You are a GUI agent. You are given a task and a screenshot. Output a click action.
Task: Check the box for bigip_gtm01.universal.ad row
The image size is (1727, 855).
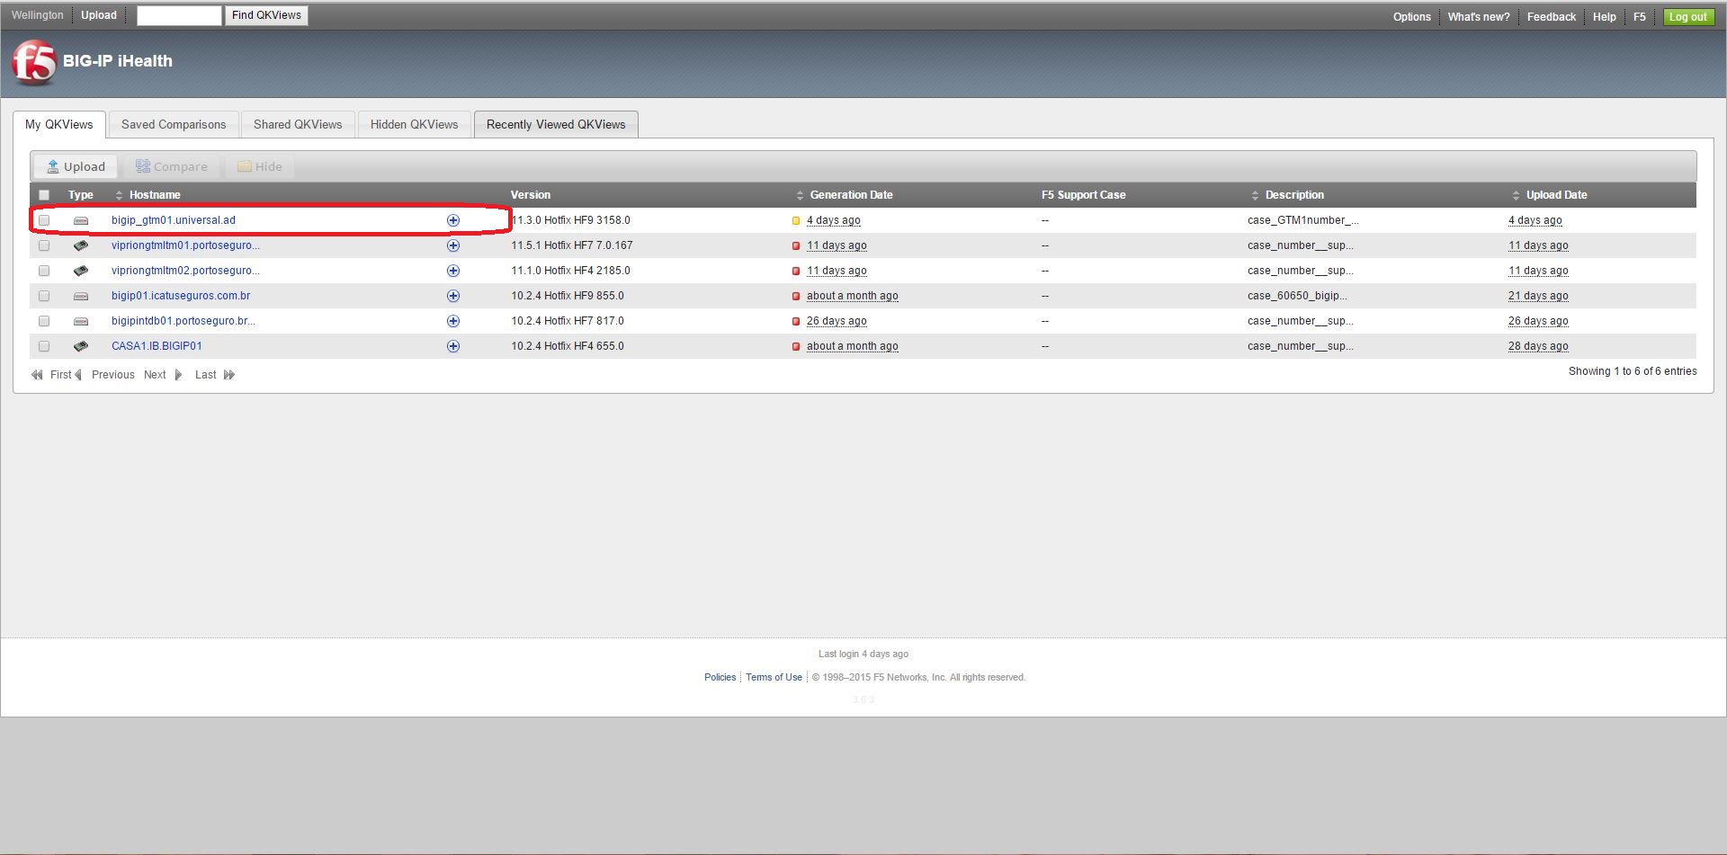point(44,220)
